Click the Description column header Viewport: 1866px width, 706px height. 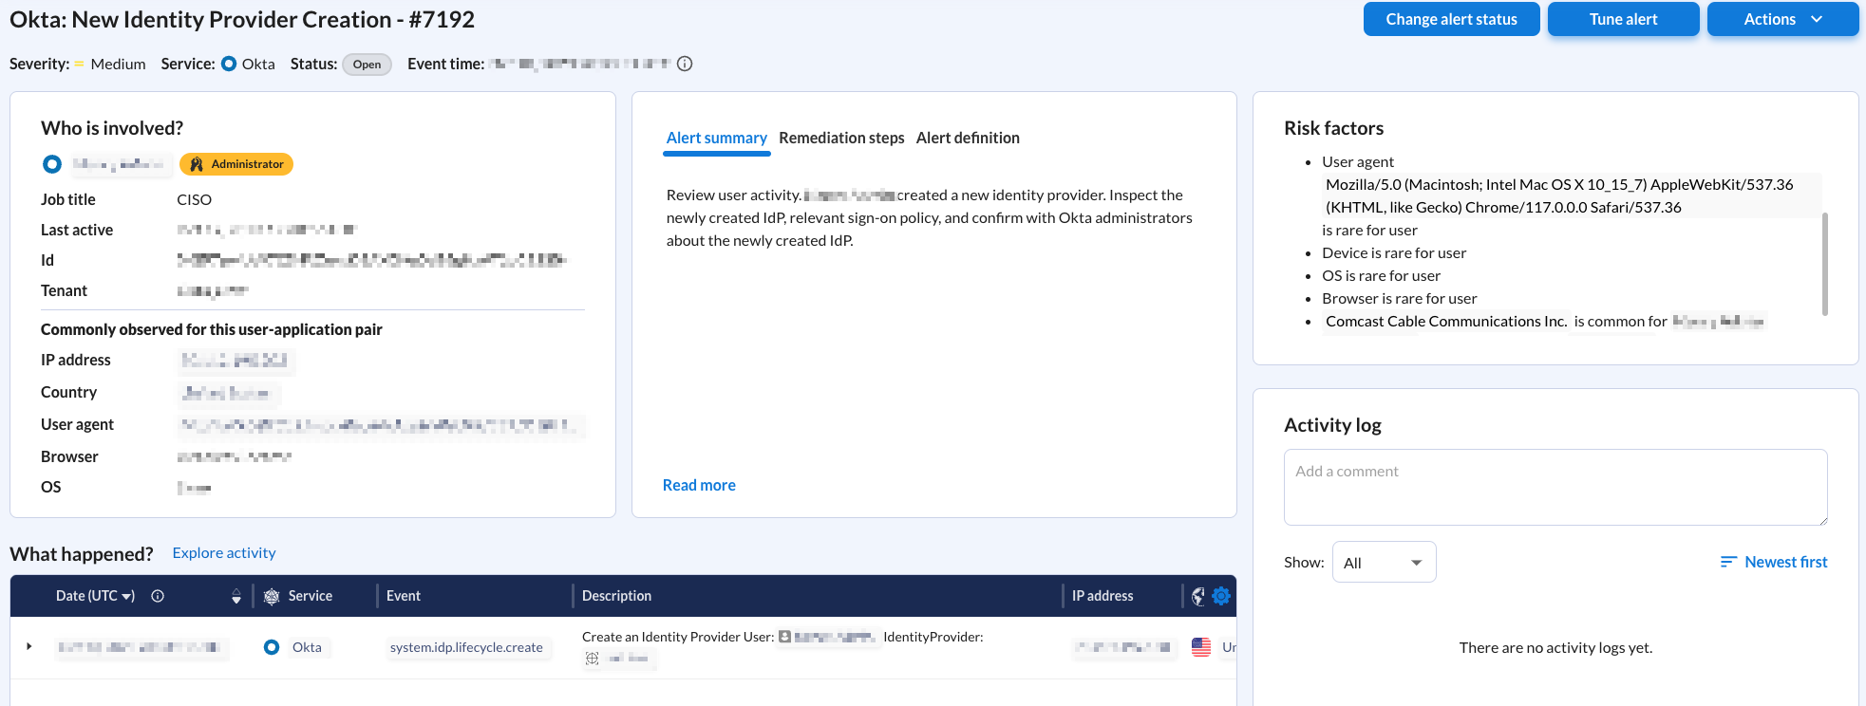616,596
